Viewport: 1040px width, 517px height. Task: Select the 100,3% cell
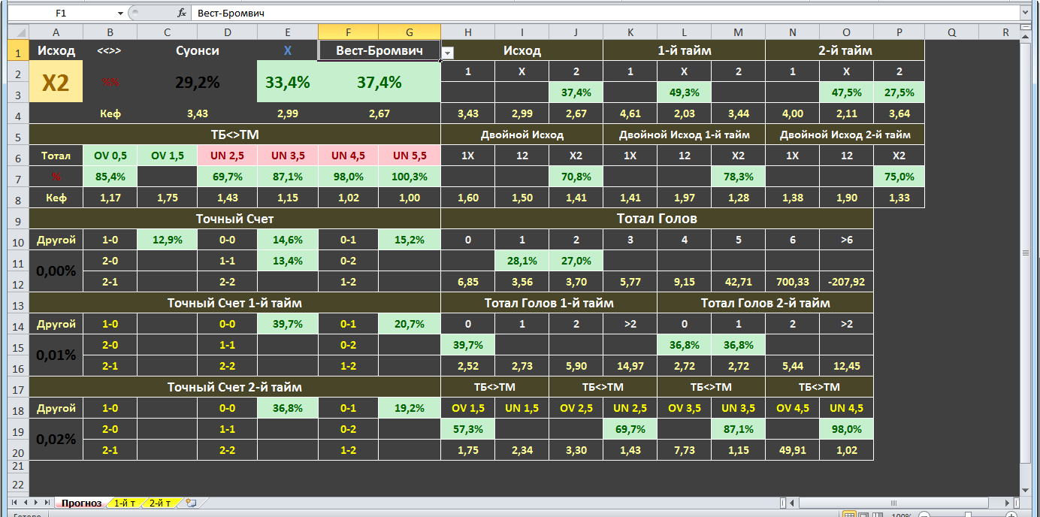(x=410, y=177)
